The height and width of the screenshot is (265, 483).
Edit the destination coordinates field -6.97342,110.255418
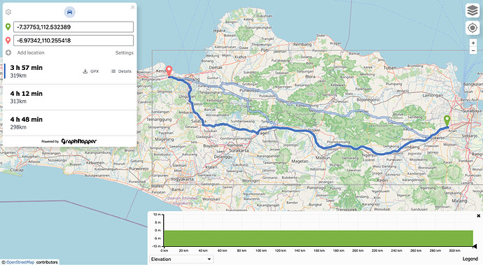coord(73,41)
